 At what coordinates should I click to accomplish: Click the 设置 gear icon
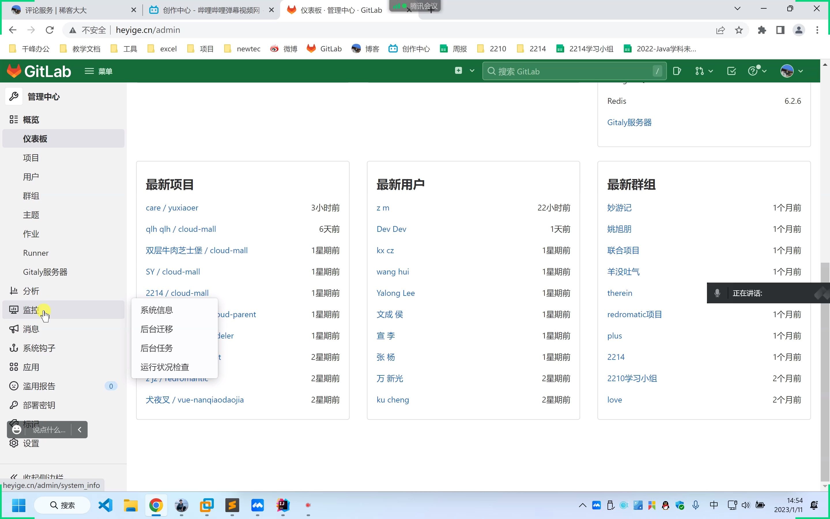14,443
